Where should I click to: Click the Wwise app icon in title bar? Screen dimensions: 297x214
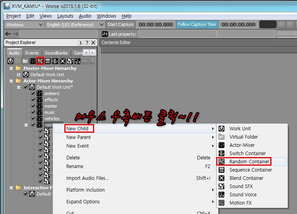tap(7, 6)
